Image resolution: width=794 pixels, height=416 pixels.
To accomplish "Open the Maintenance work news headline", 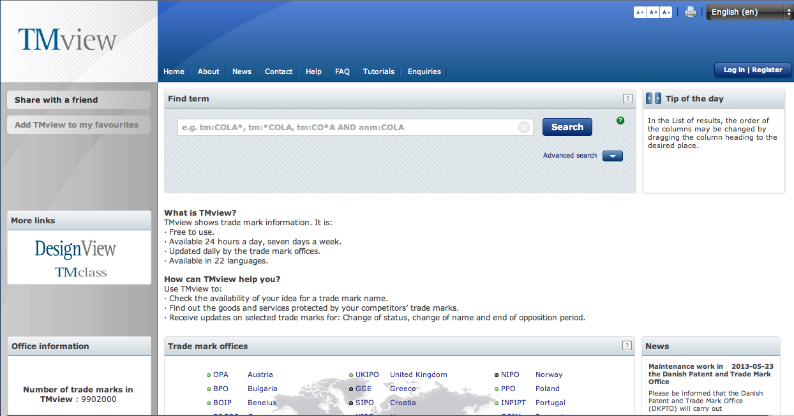I will click(x=710, y=374).
